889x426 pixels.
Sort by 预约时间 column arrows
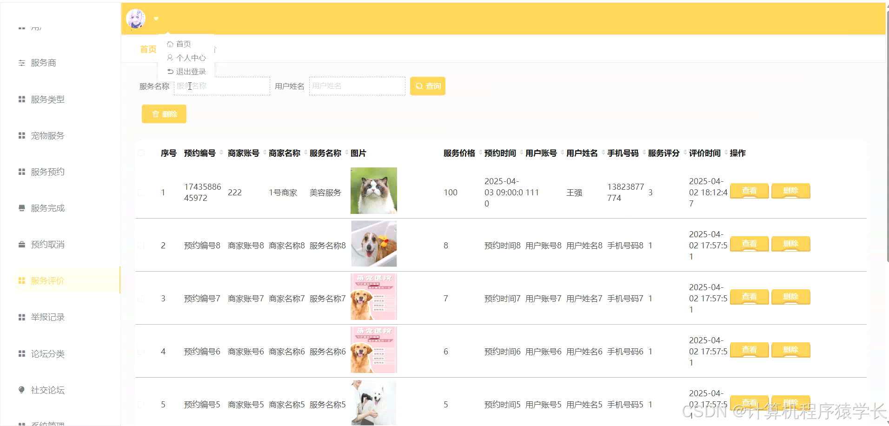click(521, 153)
